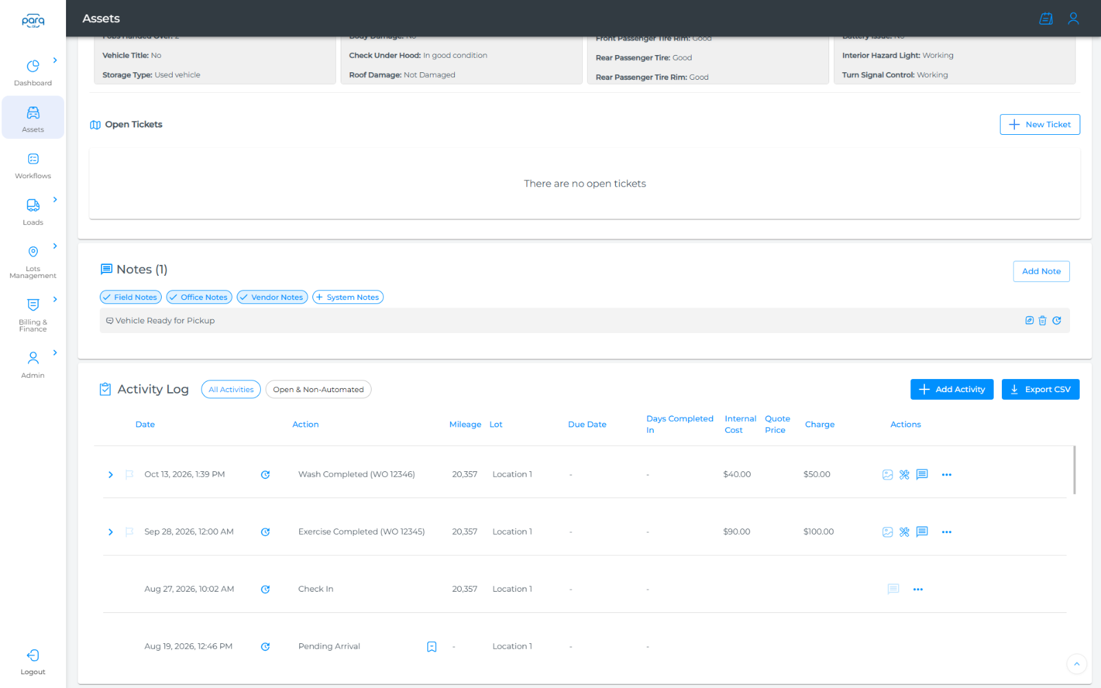Open the Workflows sidebar icon
Screen dimensions: 1101x688
pyautogui.click(x=32, y=159)
